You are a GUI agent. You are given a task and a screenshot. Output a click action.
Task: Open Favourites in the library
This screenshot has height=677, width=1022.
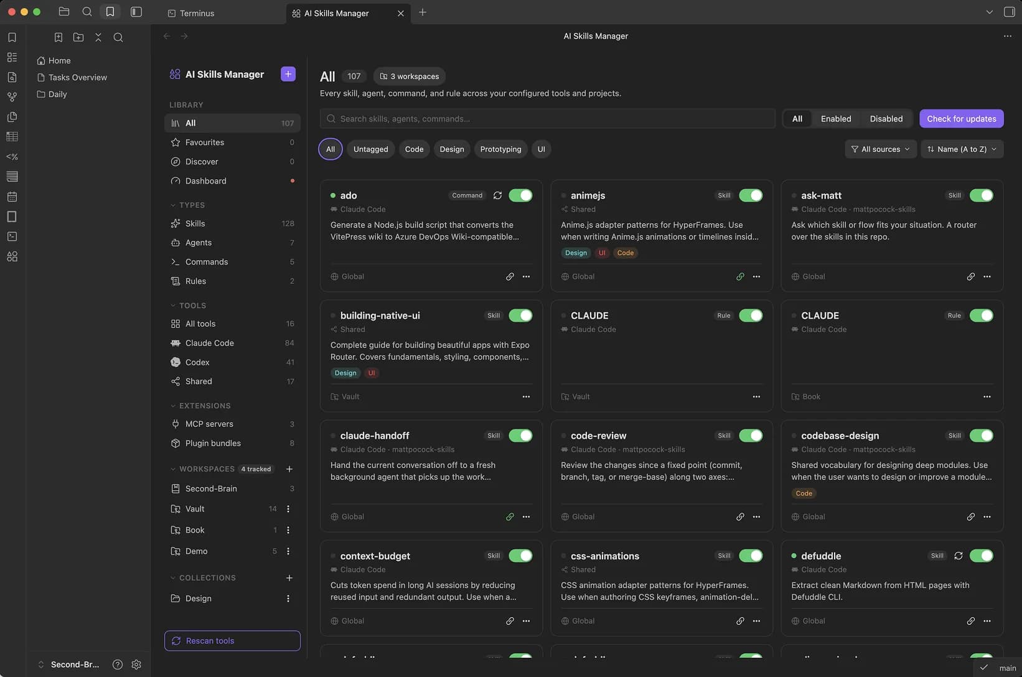(x=232, y=142)
